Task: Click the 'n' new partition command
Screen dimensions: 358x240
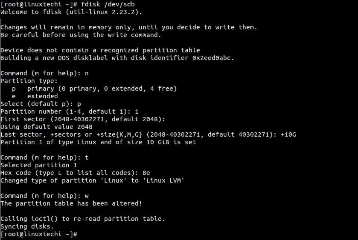Action: click(87, 74)
